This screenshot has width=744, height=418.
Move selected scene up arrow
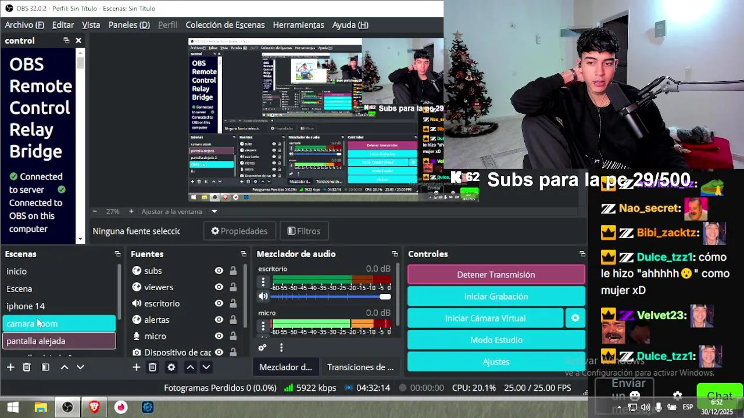(x=65, y=367)
